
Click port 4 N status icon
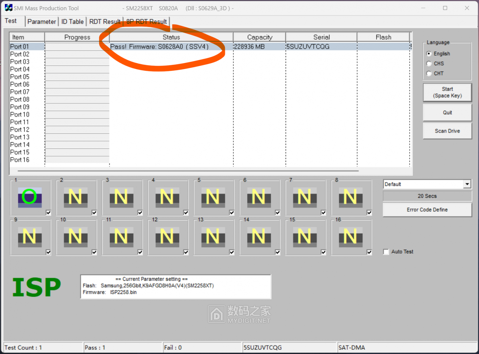pyautogui.click(x=167, y=197)
